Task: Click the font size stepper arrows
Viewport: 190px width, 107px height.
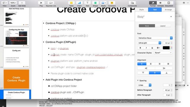Action: point(172,43)
